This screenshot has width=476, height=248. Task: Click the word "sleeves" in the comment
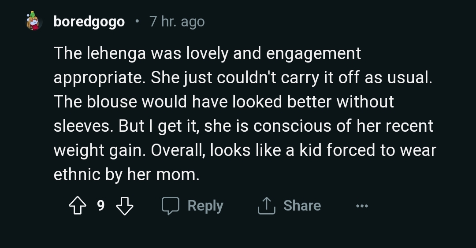coord(83,126)
